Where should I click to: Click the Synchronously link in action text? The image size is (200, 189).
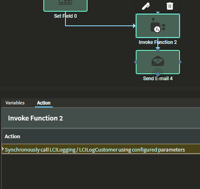[22, 150]
